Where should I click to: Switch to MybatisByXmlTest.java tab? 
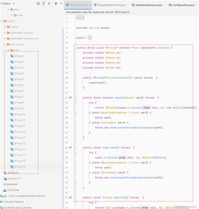click(x=110, y=5)
